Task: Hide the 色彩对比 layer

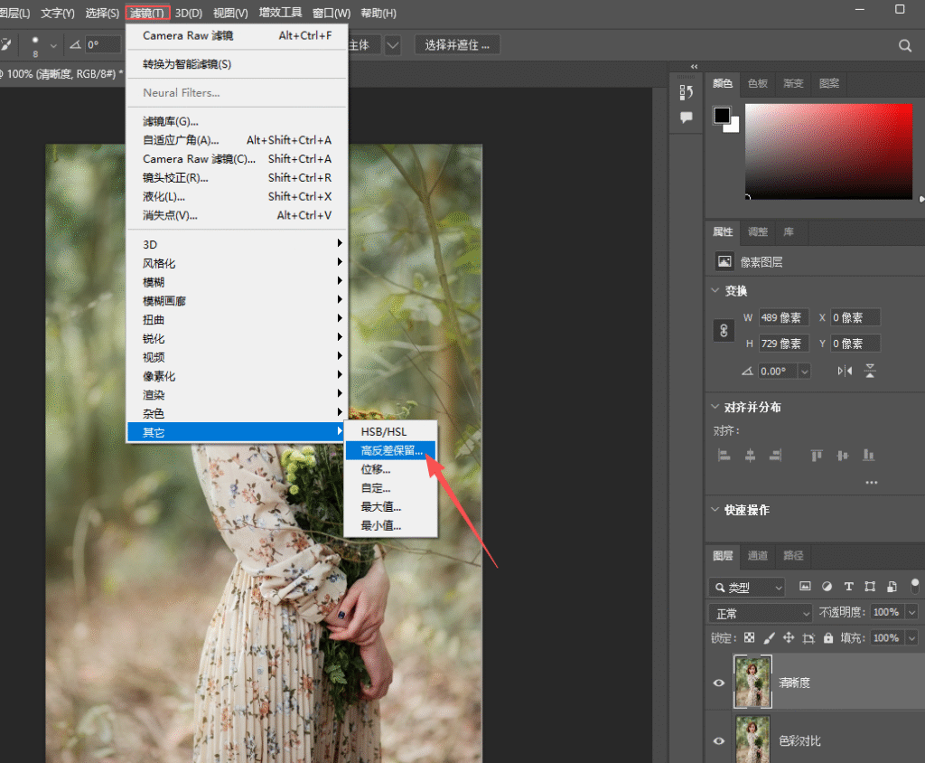Action: [718, 740]
